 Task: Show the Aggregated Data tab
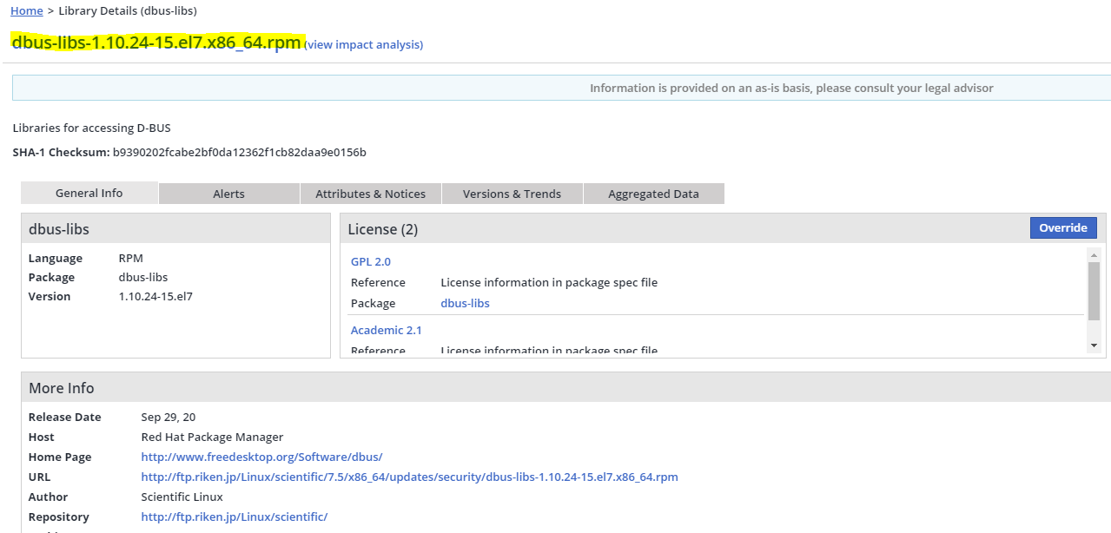653,194
